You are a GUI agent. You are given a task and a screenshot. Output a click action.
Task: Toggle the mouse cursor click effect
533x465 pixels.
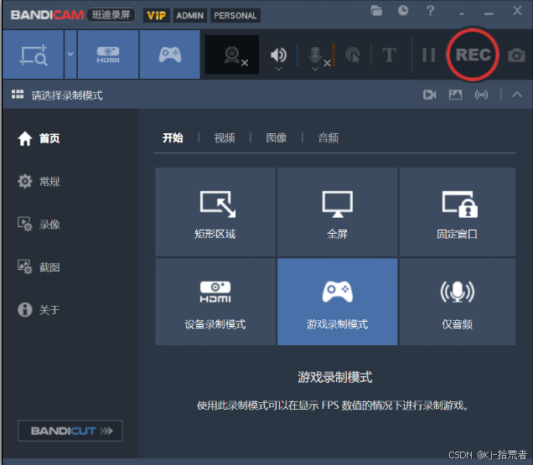353,55
